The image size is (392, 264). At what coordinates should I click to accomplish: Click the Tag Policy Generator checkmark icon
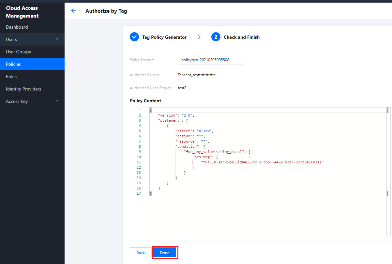click(134, 37)
